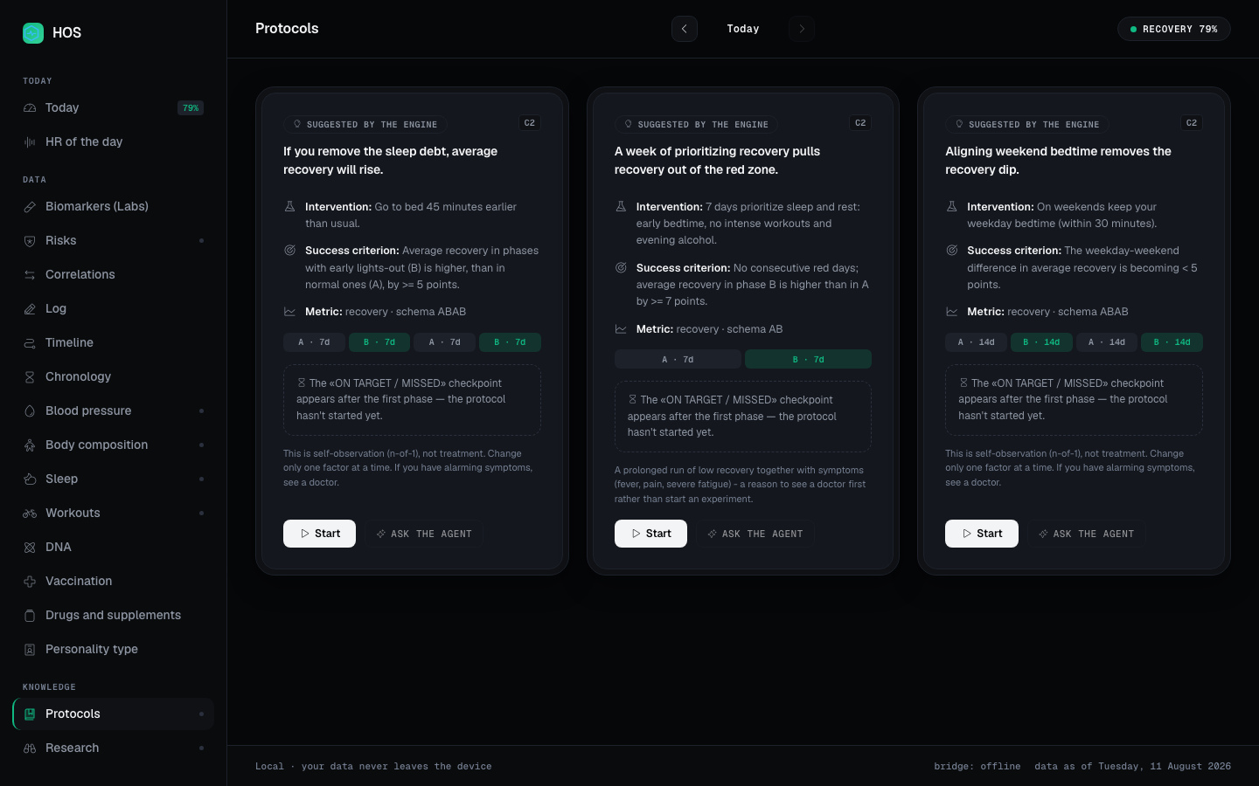Go to previous day with left chevron

point(685,29)
